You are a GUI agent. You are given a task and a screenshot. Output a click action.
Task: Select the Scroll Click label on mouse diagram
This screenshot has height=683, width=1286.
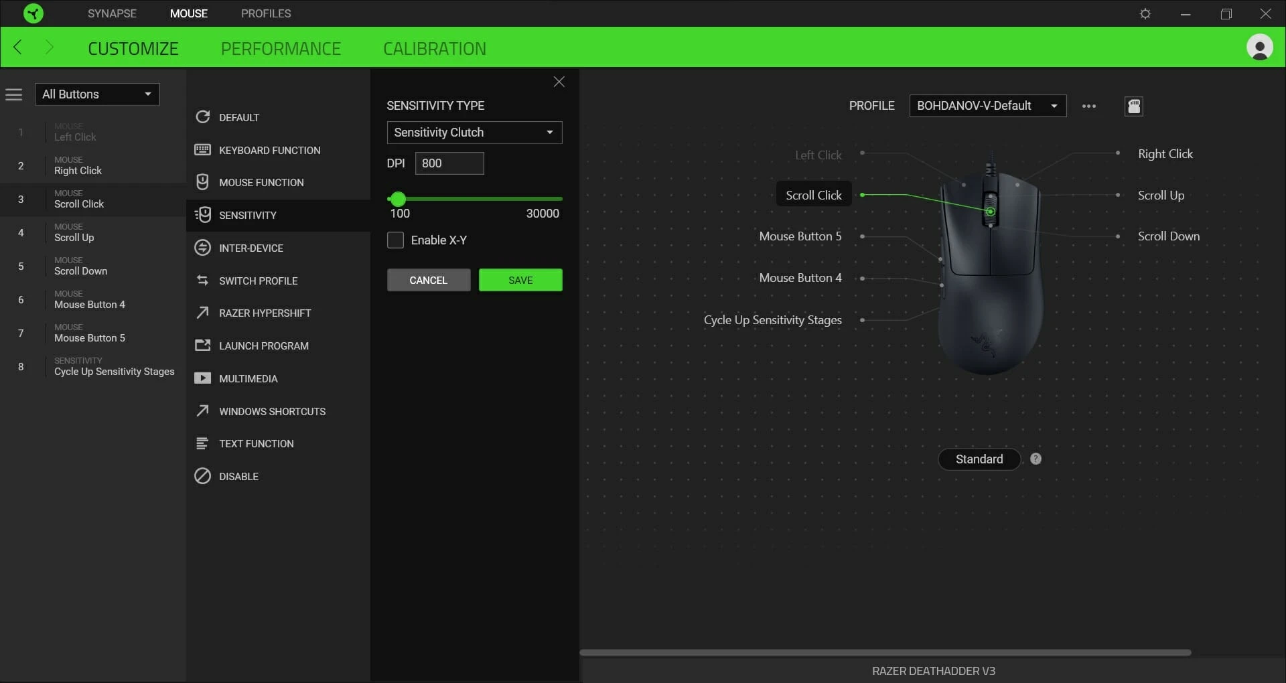pos(814,195)
